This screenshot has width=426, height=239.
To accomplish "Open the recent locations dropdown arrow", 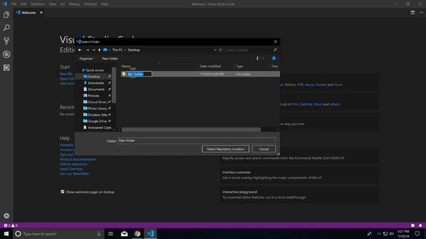I will [94, 50].
